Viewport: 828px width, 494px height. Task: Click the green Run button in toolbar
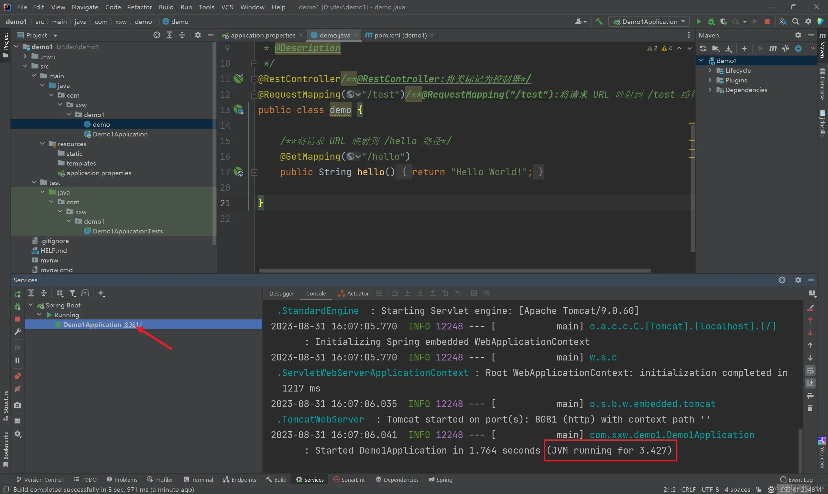tap(699, 22)
